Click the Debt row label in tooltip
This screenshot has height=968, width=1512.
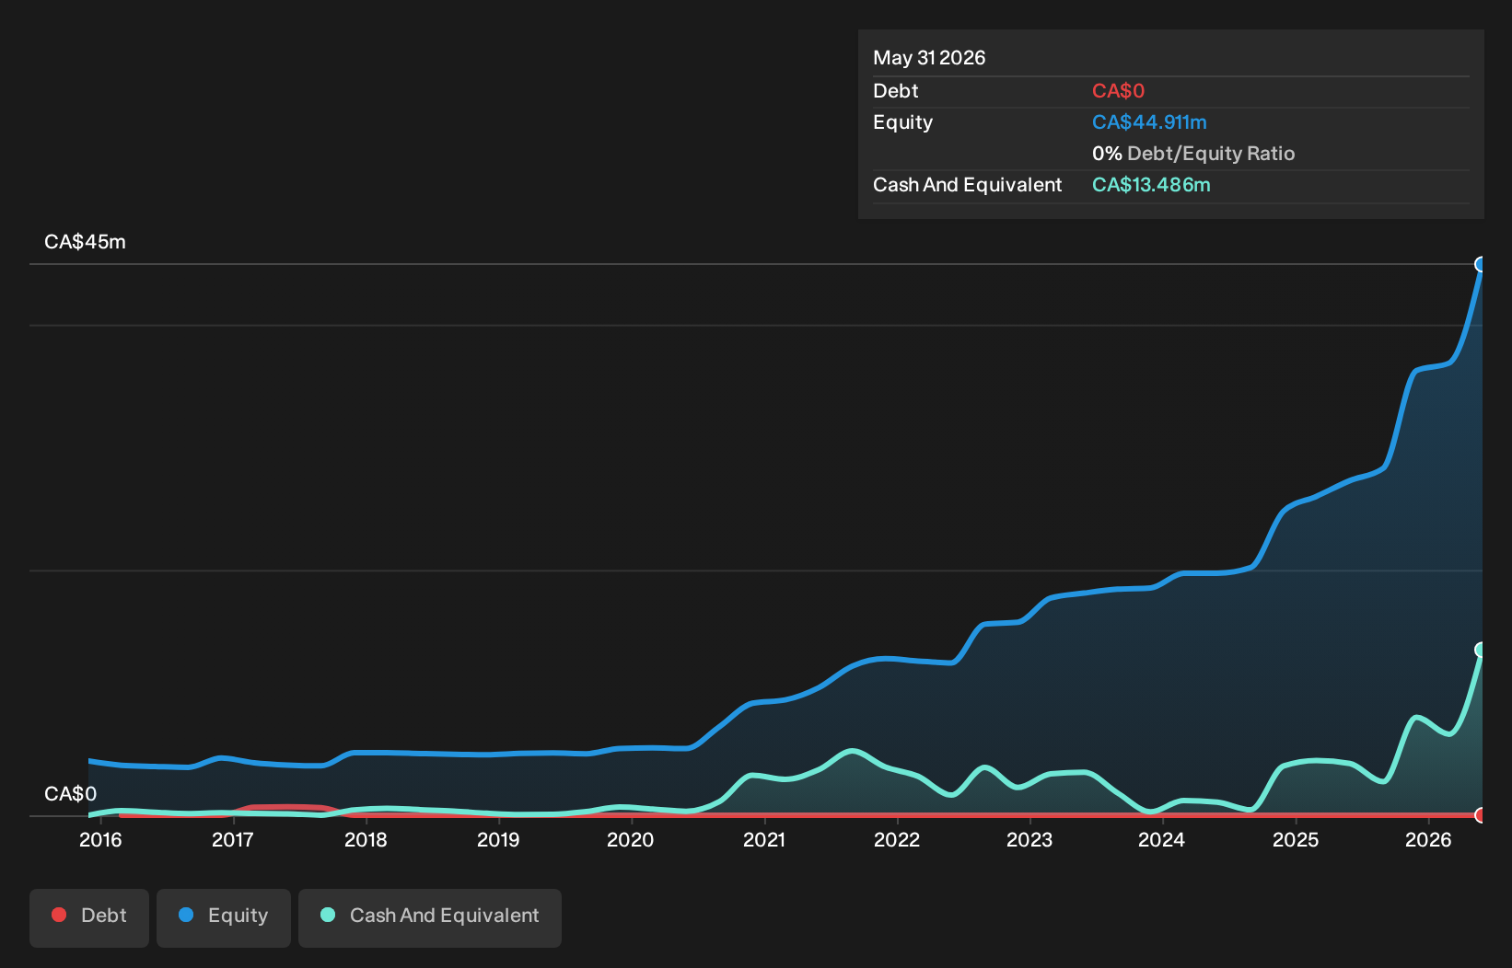pos(896,91)
